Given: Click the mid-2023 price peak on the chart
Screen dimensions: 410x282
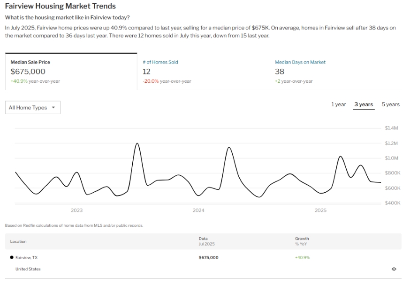Looking at the screenshot, I should click(x=137, y=144).
